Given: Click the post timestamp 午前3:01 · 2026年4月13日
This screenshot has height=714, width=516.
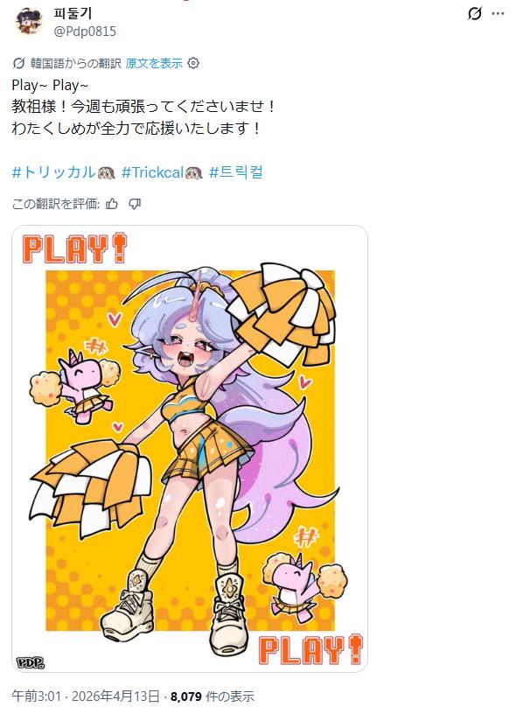Looking at the screenshot, I should [86, 696].
